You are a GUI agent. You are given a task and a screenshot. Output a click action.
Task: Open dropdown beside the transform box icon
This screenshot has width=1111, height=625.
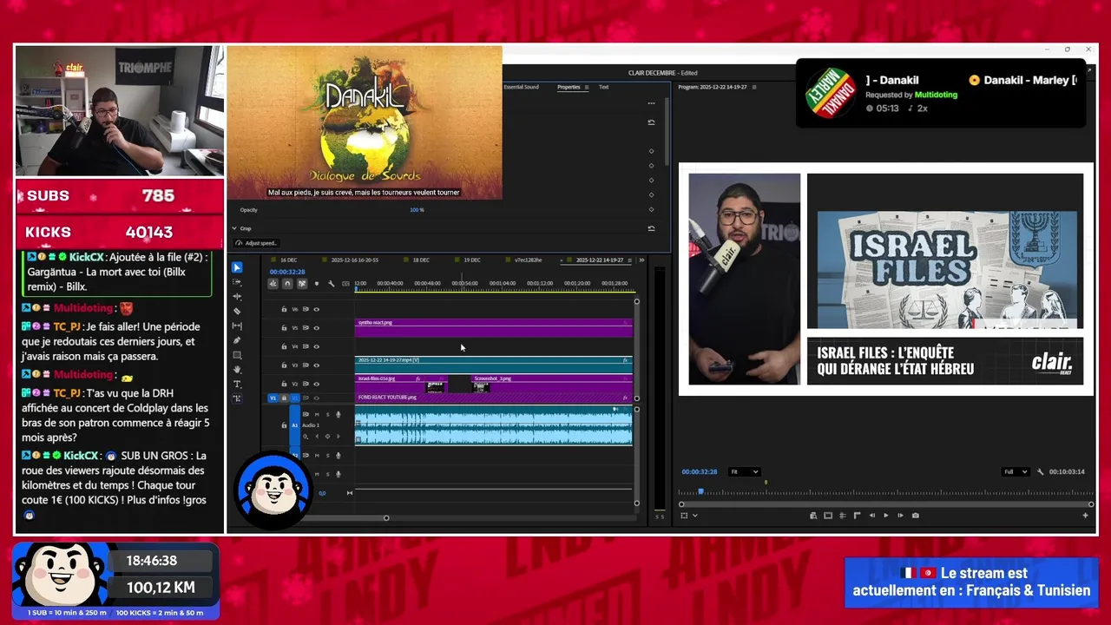click(695, 515)
